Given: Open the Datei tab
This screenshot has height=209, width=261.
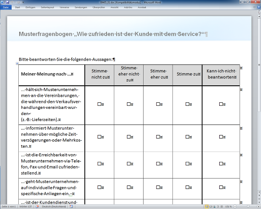Looking at the screenshot, I should click(6, 7).
